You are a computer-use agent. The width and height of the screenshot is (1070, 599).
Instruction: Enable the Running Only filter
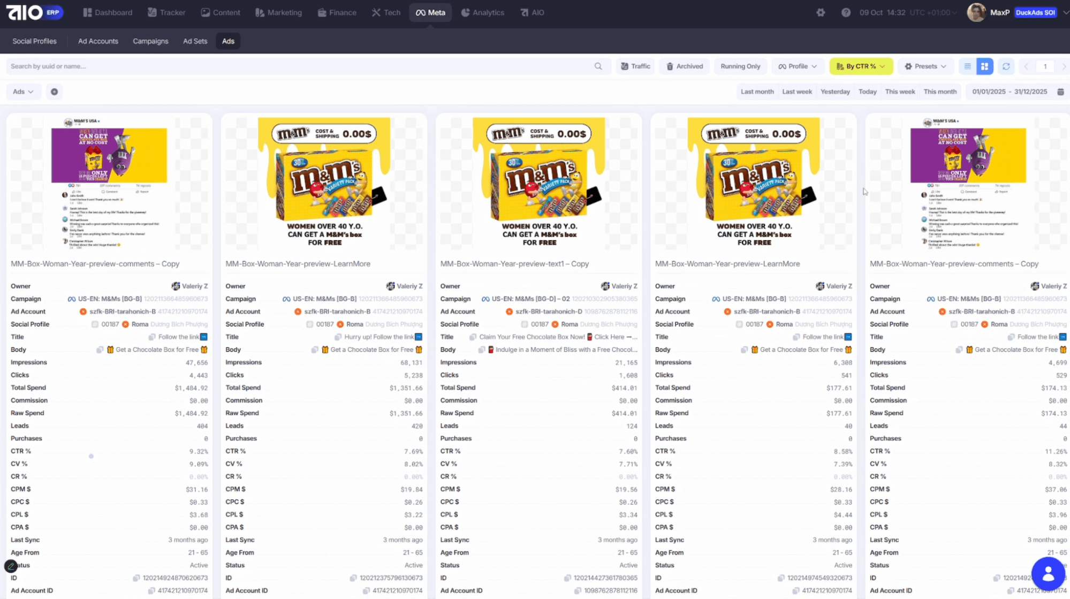pos(740,66)
